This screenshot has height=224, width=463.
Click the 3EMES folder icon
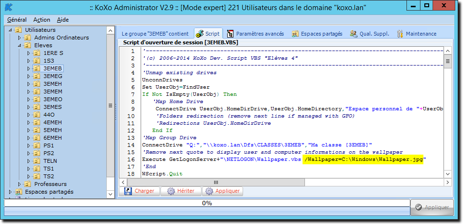pos(37,107)
